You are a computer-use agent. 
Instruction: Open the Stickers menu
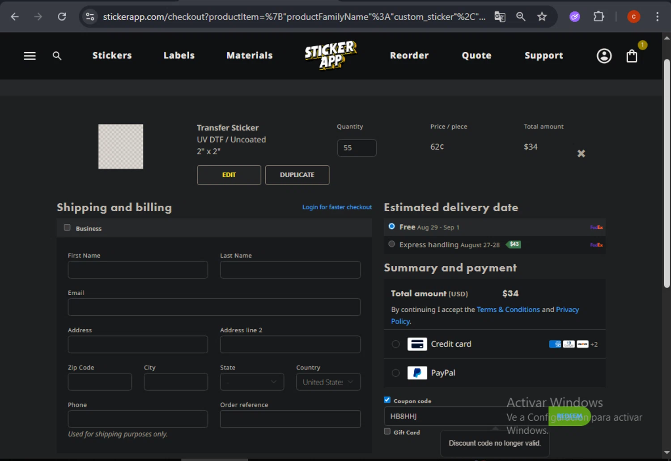(112, 55)
